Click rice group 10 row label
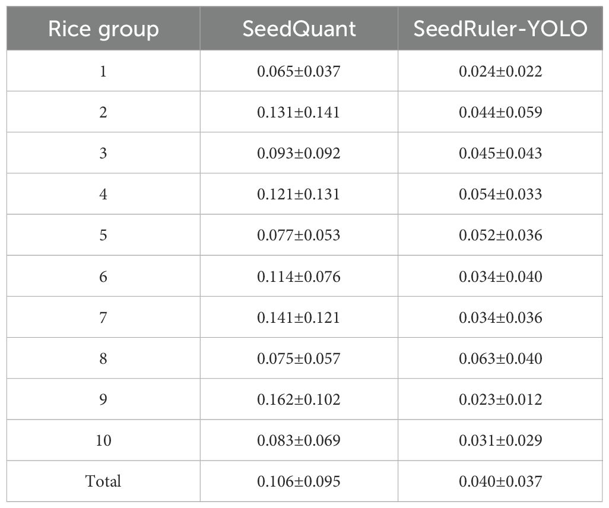Image resolution: width=609 pixels, height=508 pixels. point(103,440)
